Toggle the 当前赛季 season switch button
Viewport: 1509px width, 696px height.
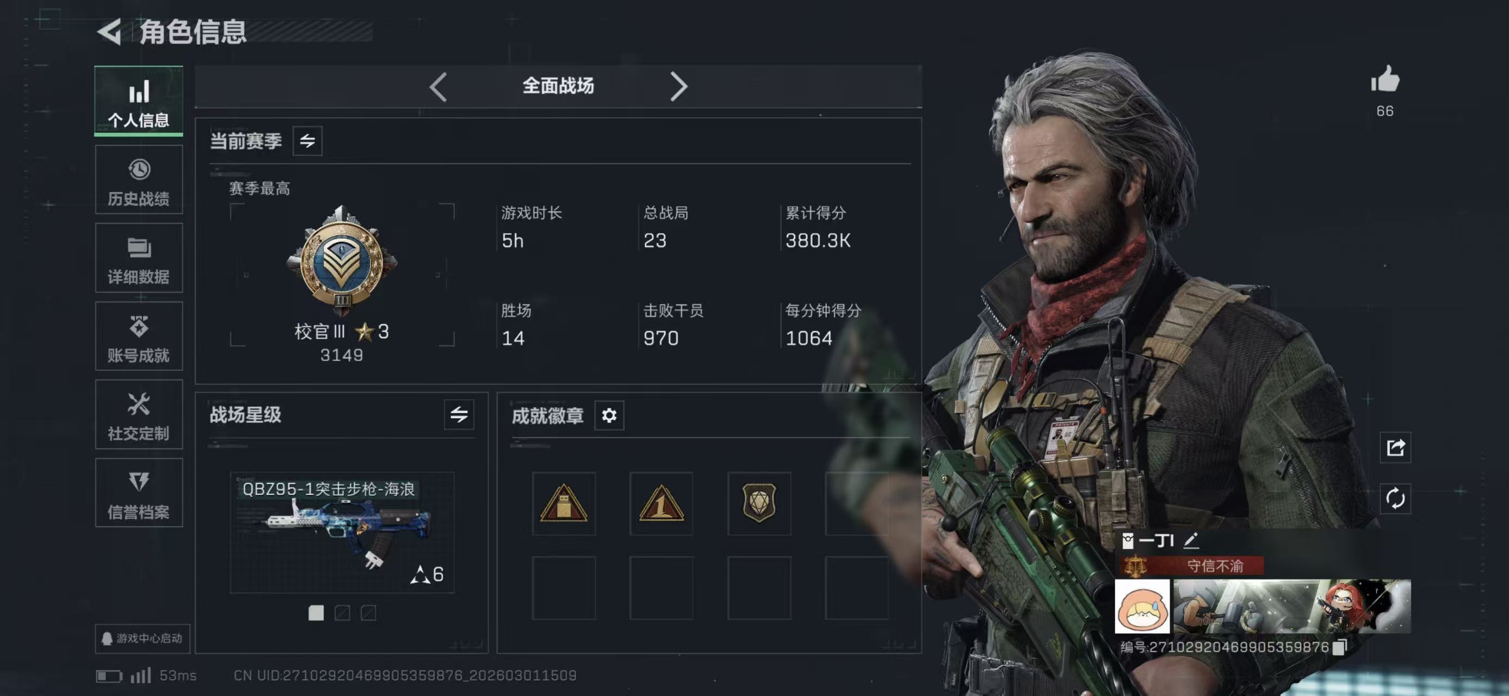point(307,141)
